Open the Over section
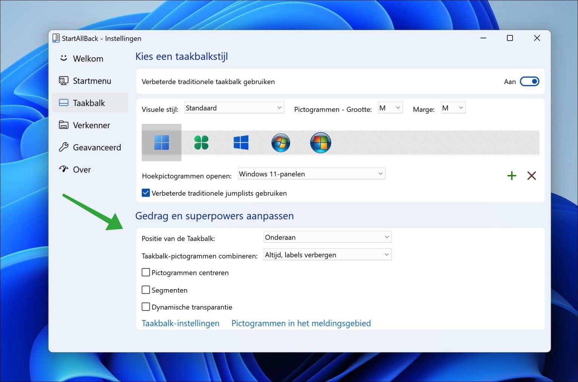This screenshot has width=578, height=382. click(x=81, y=169)
